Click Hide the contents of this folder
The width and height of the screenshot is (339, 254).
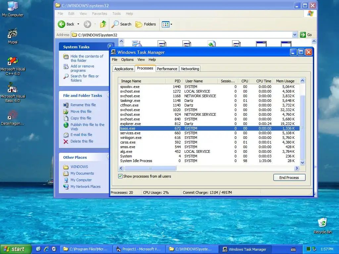pyautogui.click(x=87, y=58)
